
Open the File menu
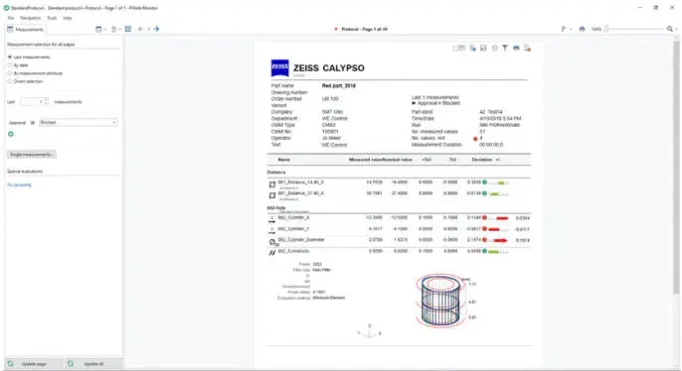pos(11,18)
